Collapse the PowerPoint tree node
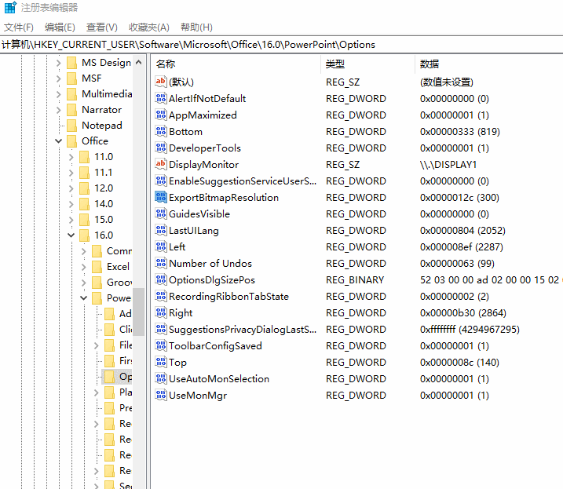563x489 pixels. coord(84,298)
